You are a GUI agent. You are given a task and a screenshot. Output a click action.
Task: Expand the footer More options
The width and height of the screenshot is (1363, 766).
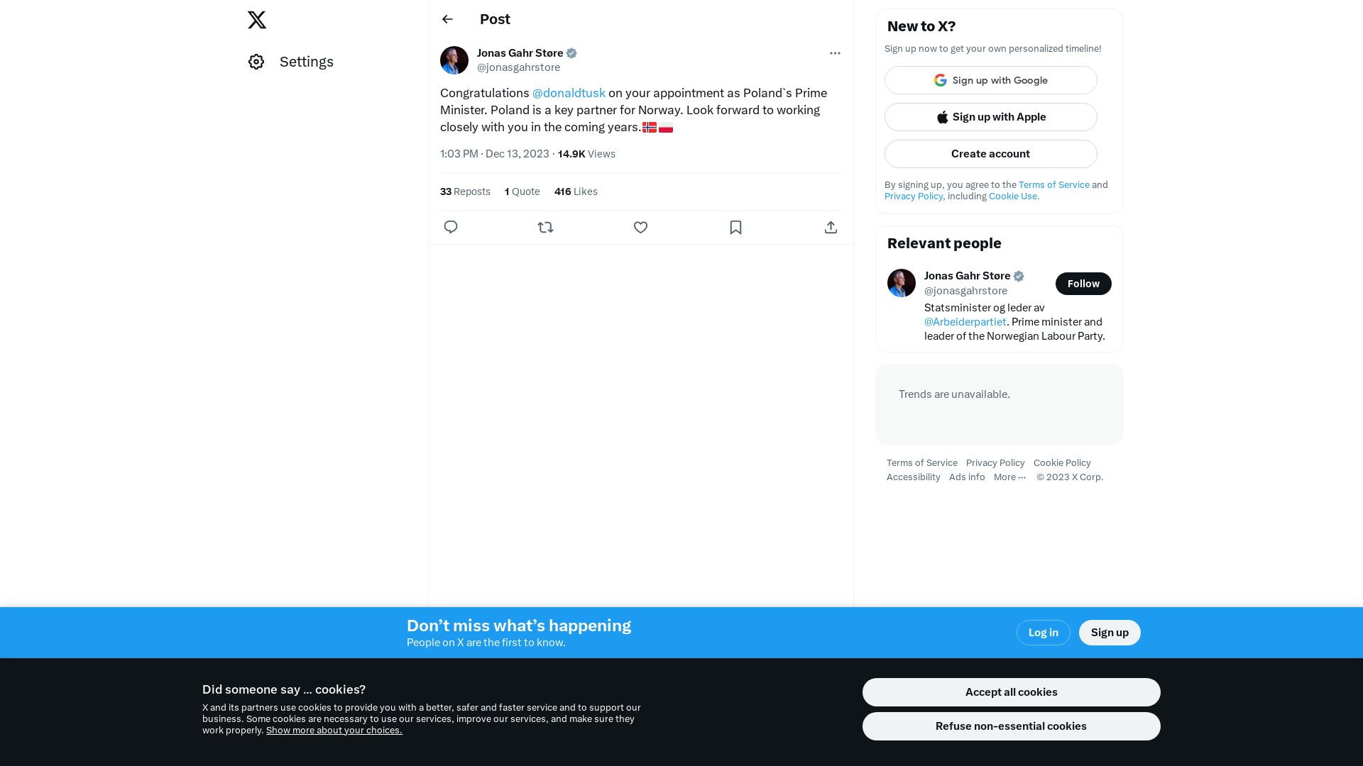[x=1009, y=477]
